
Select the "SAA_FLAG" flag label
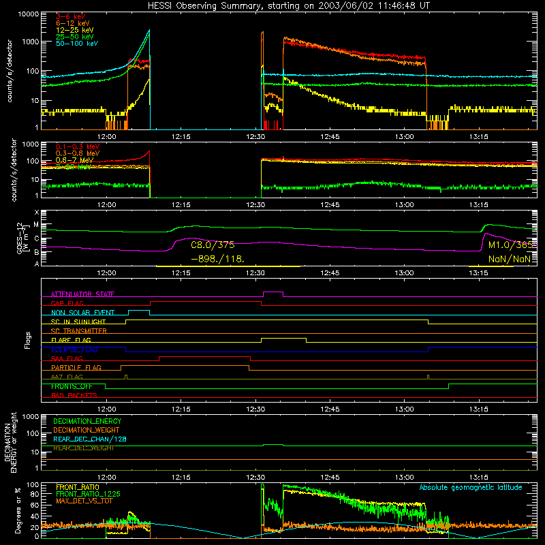(67, 358)
